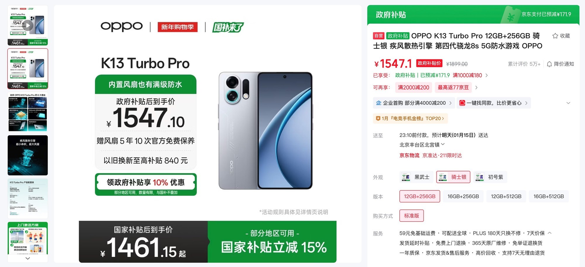Screen dimensions: 585x267
Task: Click the gold medal gaming phone ranking badge
Action: pos(410,118)
